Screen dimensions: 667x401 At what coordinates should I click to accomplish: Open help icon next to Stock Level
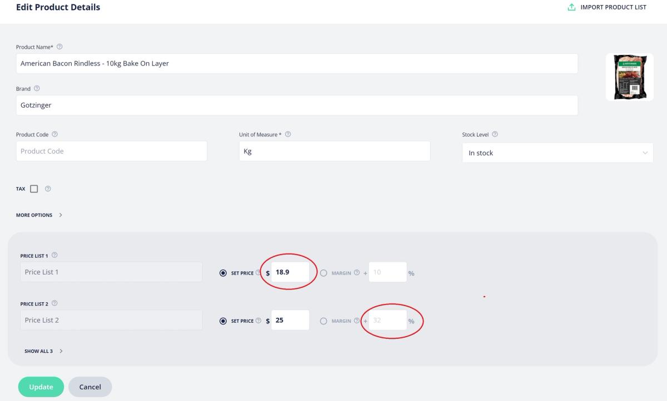(495, 134)
